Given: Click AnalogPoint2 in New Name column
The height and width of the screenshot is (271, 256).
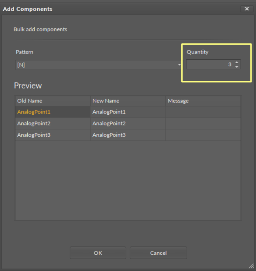Looking at the screenshot, I should point(109,124).
